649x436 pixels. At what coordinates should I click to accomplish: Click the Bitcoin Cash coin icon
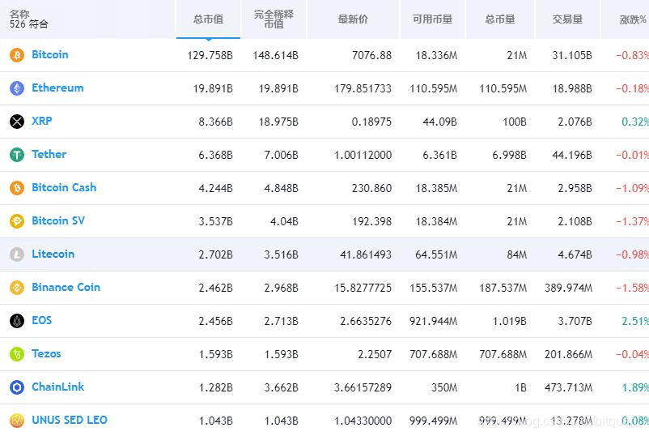coord(17,188)
